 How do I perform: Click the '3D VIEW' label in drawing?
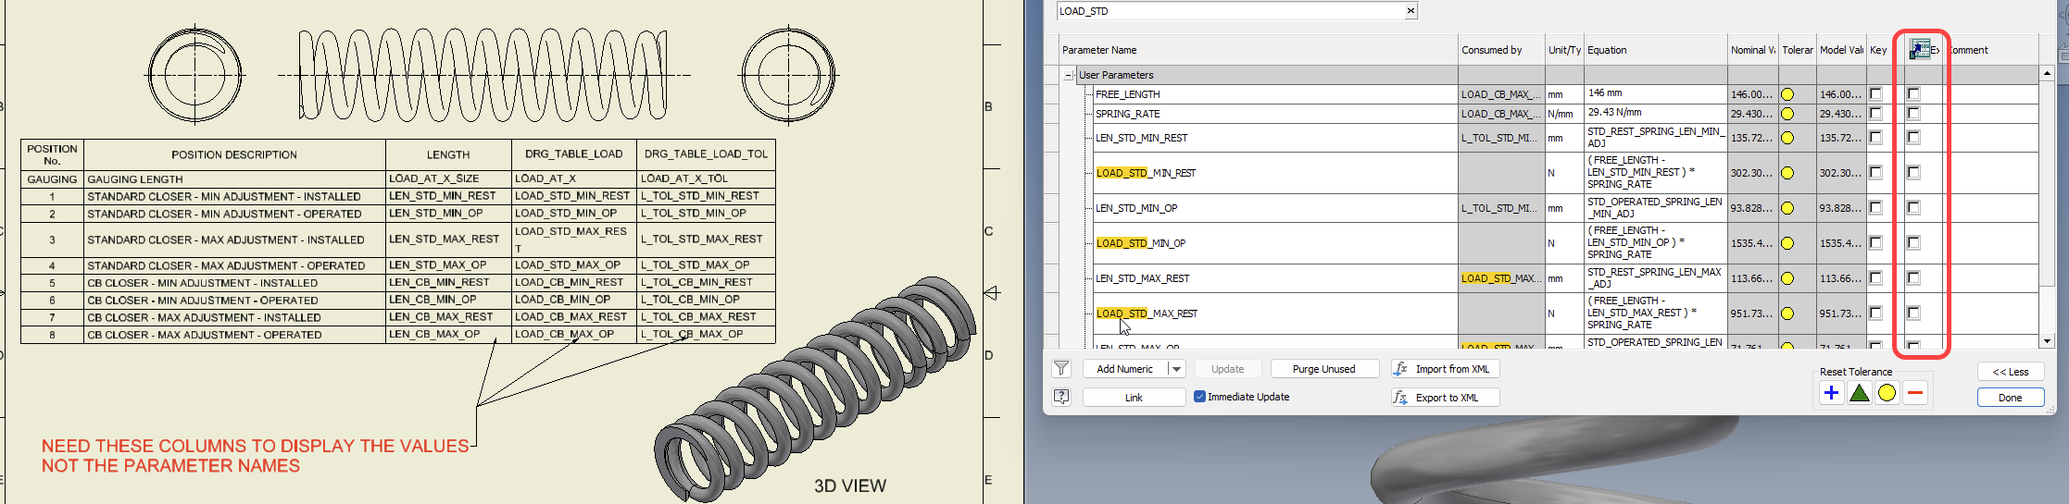(850, 486)
